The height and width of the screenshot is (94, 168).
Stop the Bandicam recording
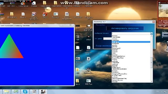click(x=30, y=1)
